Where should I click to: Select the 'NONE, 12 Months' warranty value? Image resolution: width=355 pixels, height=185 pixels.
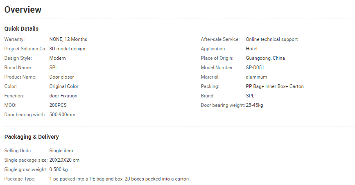pyautogui.click(x=68, y=39)
